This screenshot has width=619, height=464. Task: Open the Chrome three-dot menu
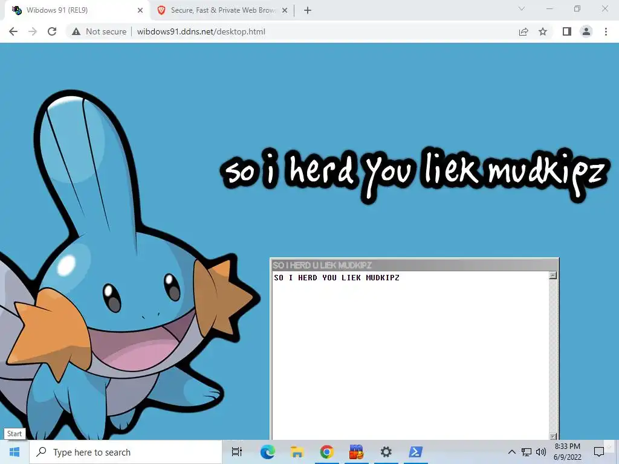pos(606,31)
